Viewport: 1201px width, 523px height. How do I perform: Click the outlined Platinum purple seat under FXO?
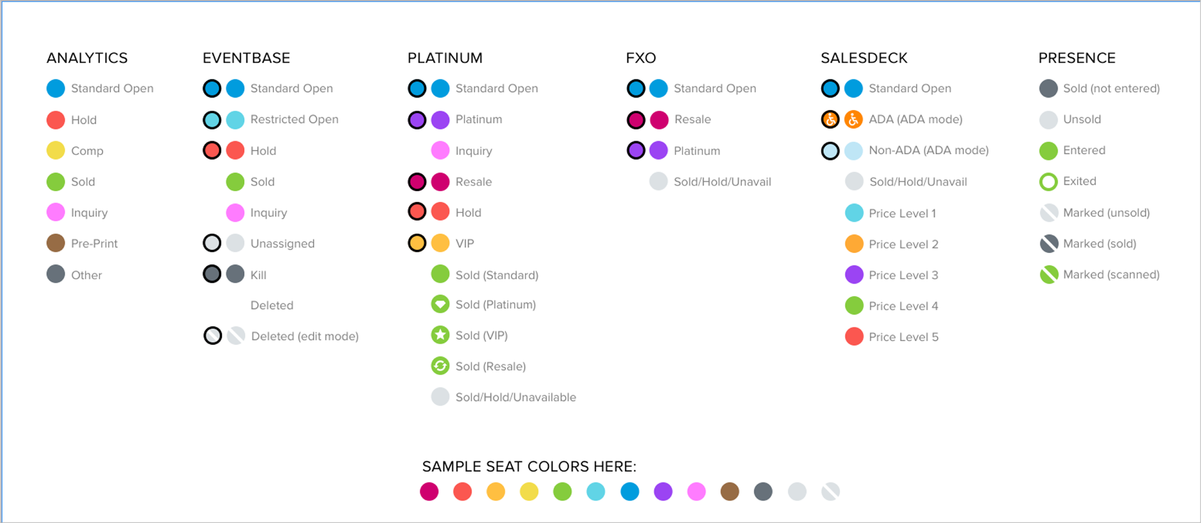tap(636, 151)
